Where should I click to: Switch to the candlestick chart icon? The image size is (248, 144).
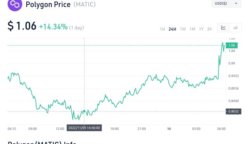tap(235, 28)
